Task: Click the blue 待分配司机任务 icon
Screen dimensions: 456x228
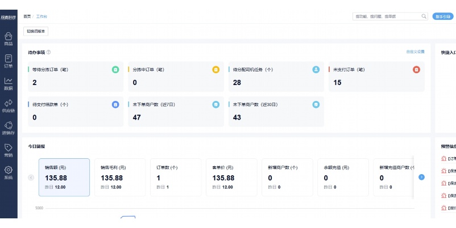Action: [316, 70]
